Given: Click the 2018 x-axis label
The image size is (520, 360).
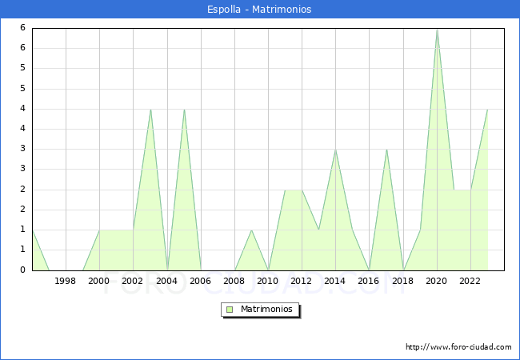Looking at the screenshot, I should [403, 281].
